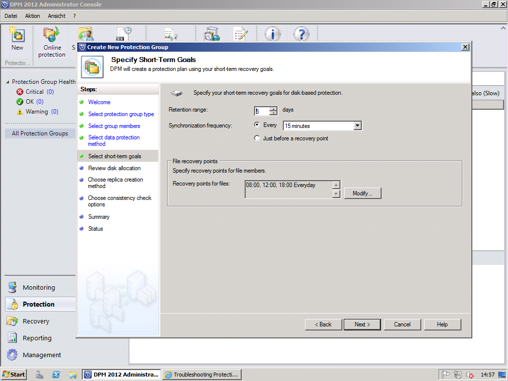
Task: Switch to Troubleshooting Protection browser taskbar button
Action: click(202, 375)
